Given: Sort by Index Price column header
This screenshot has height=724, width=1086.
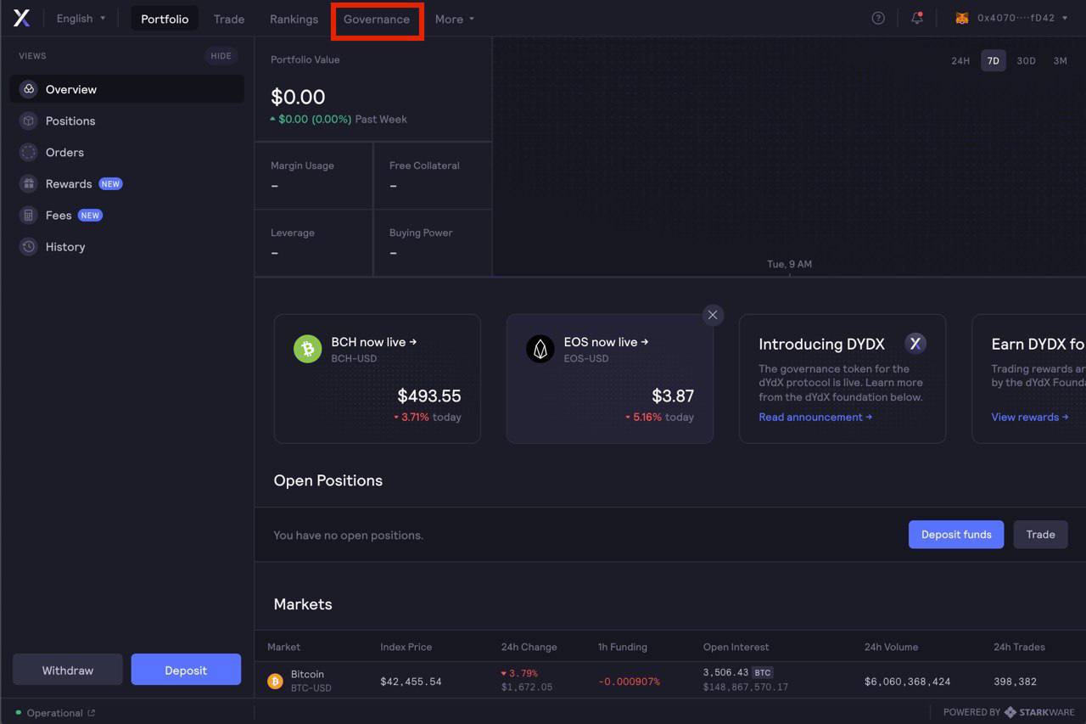Looking at the screenshot, I should (406, 647).
